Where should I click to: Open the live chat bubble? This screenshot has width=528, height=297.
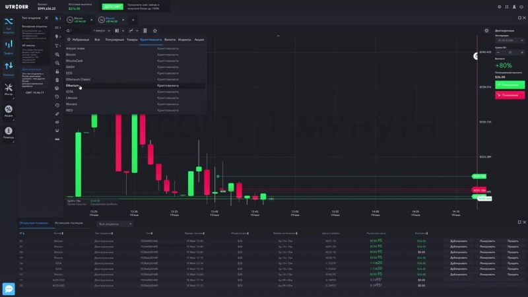click(9, 289)
